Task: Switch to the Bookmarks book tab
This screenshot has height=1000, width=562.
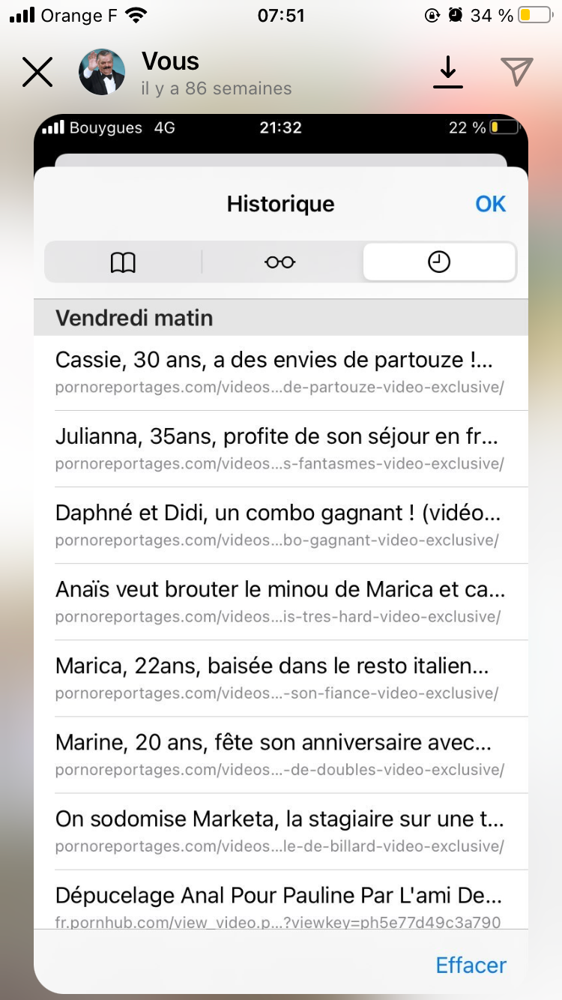Action: (x=123, y=262)
